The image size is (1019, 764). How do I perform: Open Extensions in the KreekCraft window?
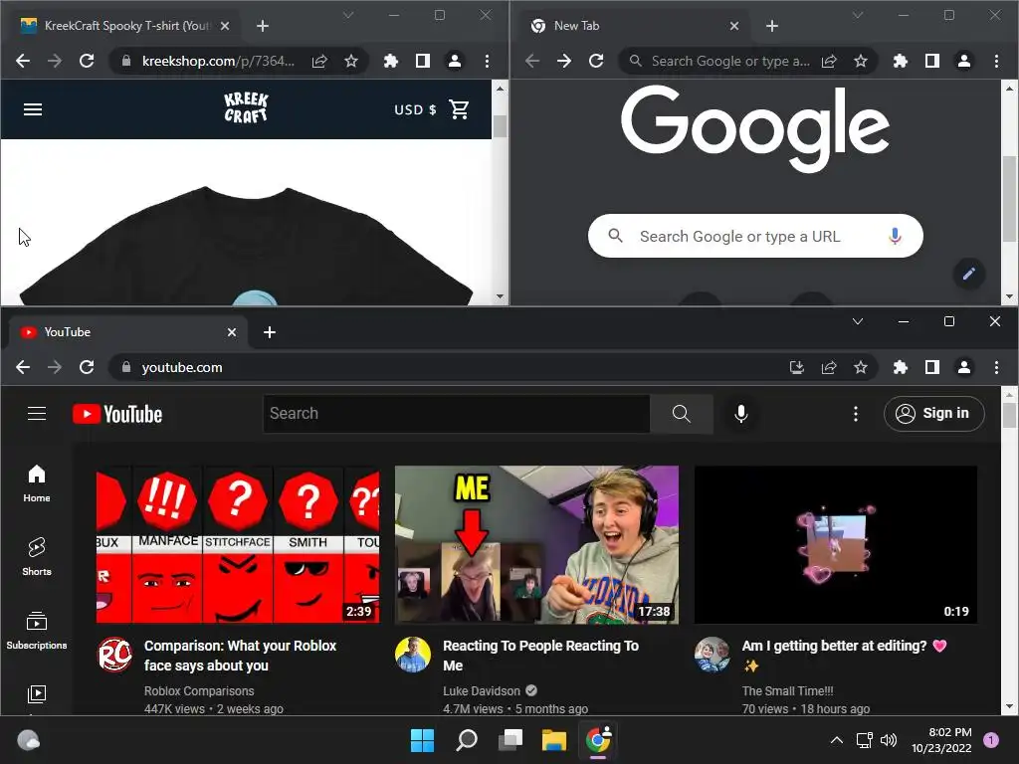[x=390, y=61]
